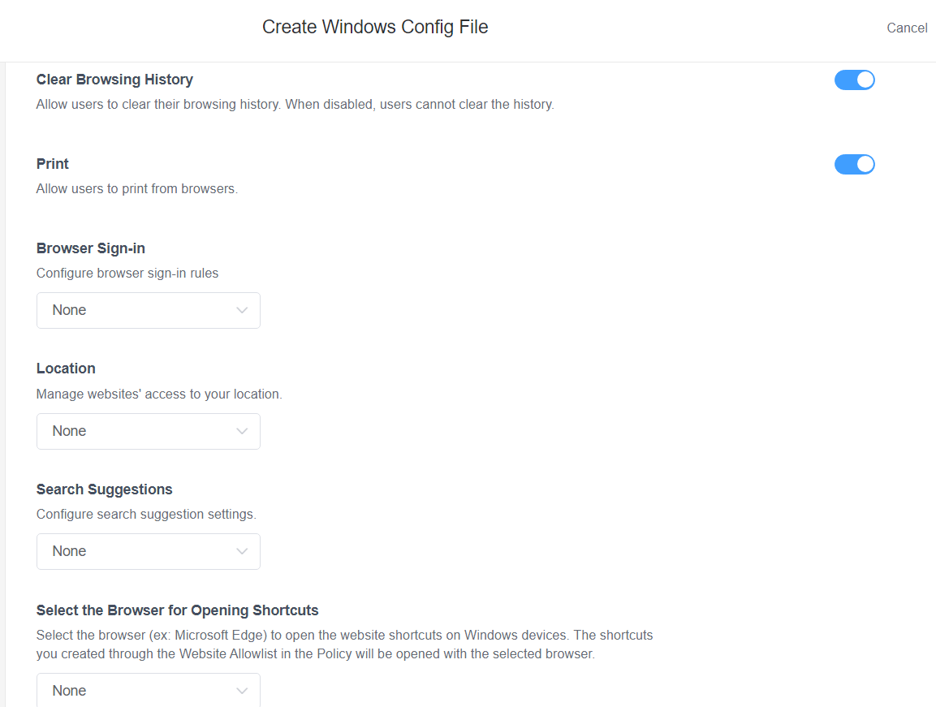
Task: Toggle the Clear Browsing History switch
Action: (854, 80)
